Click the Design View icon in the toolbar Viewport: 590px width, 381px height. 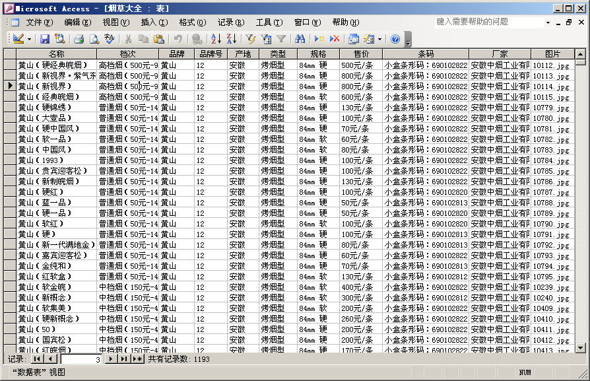(x=18, y=38)
